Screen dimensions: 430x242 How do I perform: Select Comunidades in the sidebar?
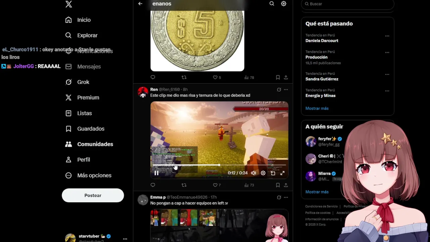pyautogui.click(x=89, y=144)
